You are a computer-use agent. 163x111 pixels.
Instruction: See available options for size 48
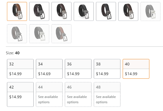(x=107, y=94)
